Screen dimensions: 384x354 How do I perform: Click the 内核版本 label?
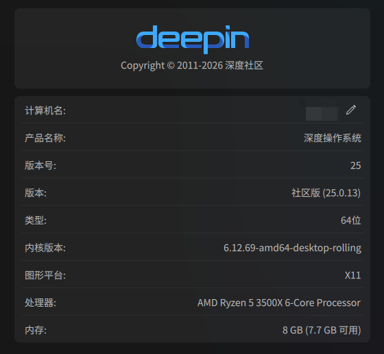[x=45, y=248]
